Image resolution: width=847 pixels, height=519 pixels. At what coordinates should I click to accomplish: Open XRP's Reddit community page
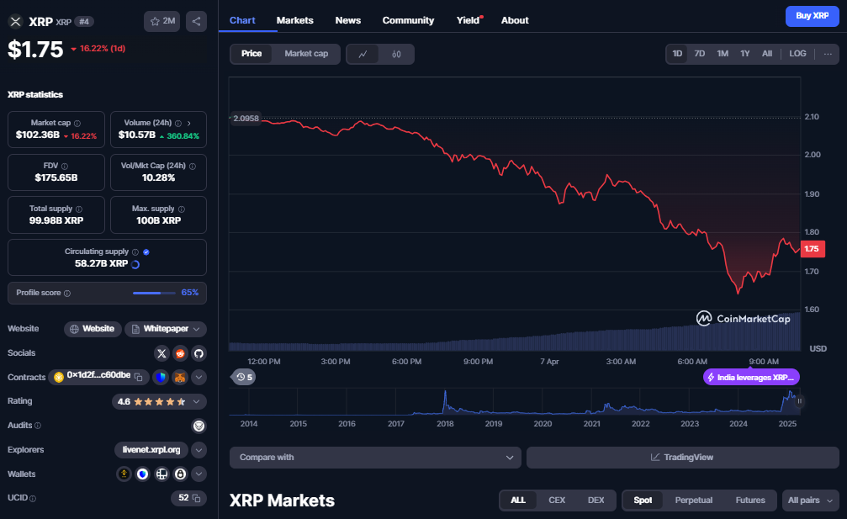point(180,353)
